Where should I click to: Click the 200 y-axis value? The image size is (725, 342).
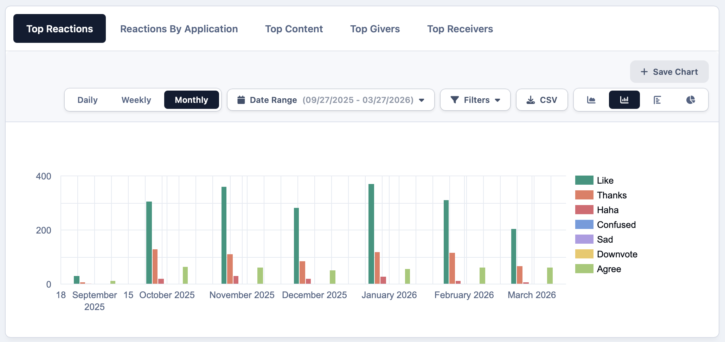coord(44,230)
